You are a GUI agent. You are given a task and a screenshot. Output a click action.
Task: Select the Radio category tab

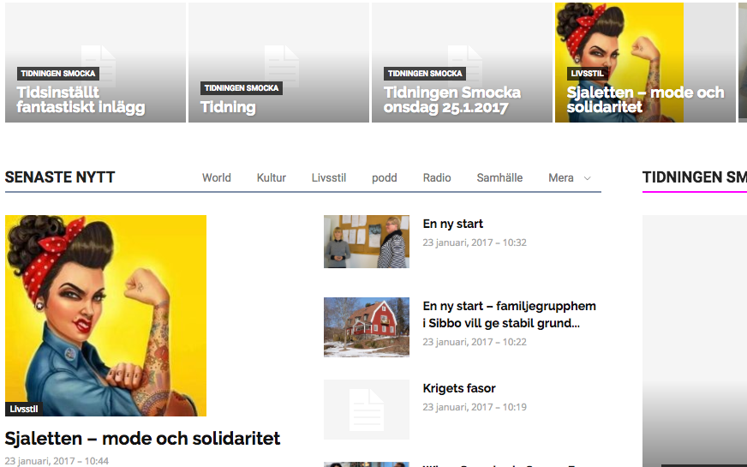click(437, 177)
